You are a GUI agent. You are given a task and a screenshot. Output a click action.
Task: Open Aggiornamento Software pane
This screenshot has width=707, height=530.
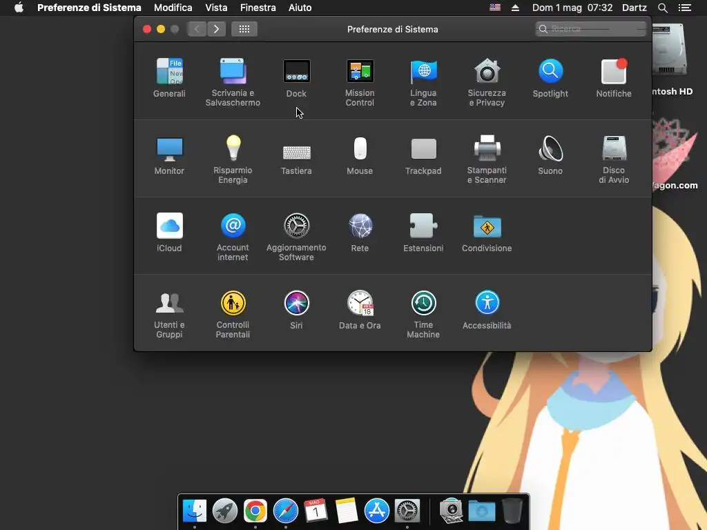296,237
